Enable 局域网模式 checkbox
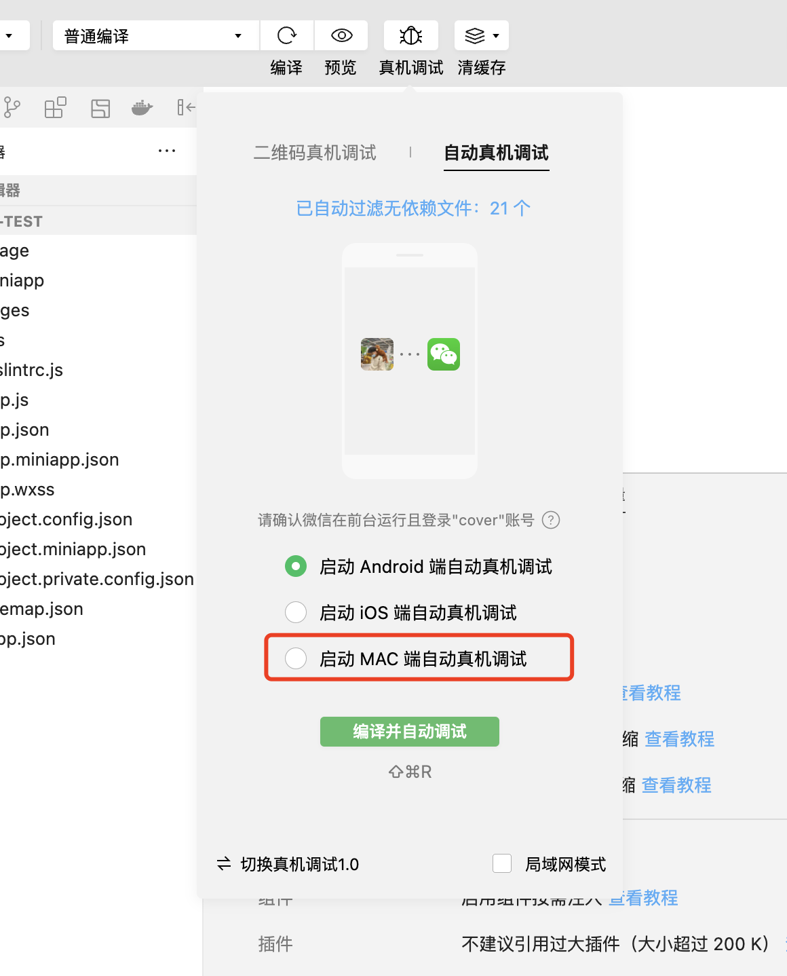Image resolution: width=787 pixels, height=976 pixels. click(502, 863)
